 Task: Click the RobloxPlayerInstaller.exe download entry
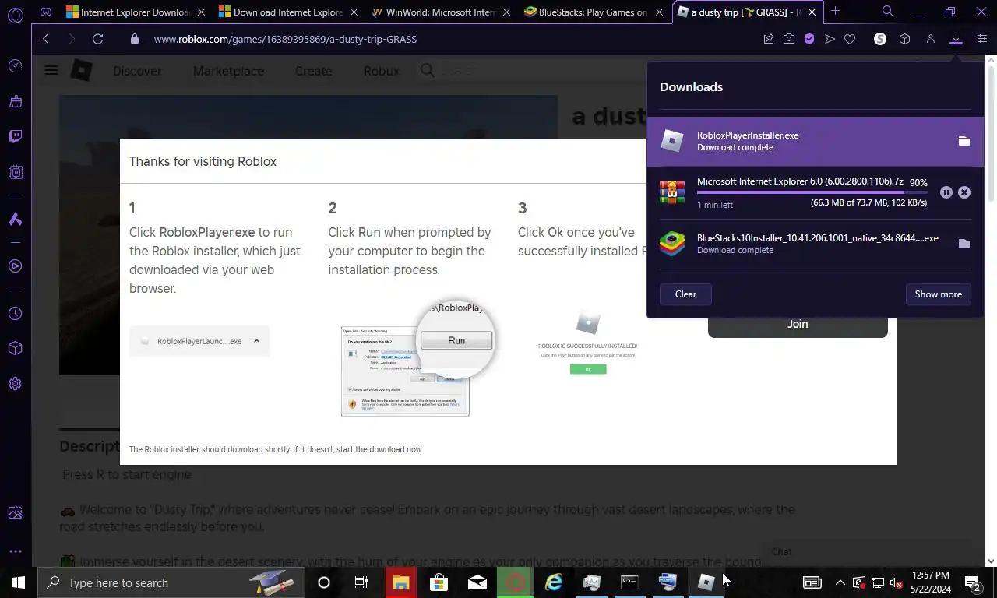pyautogui.click(x=816, y=141)
